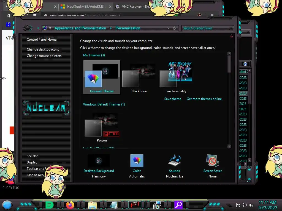Image resolution: width=282 pixels, height=211 pixels.
Task: Click the Desktop Background label link
Action: (x=99, y=171)
